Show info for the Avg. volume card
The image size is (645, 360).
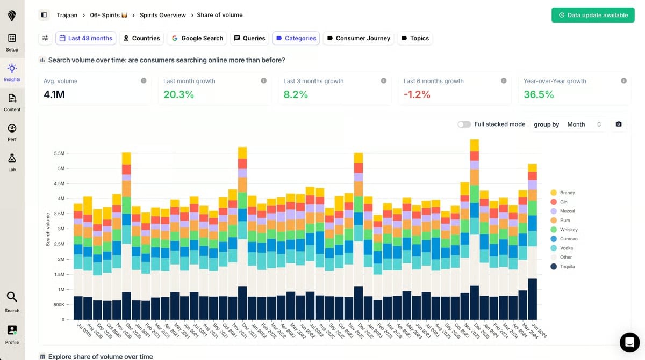(144, 81)
